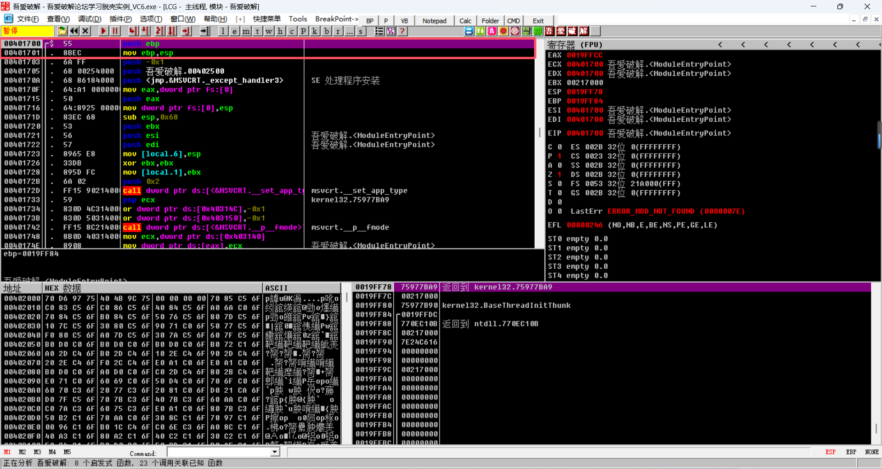Open the 选项(T) Options menu

(x=151, y=19)
